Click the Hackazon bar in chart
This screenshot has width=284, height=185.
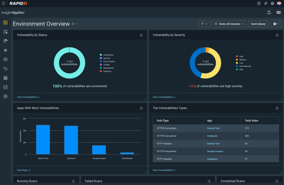(71, 140)
